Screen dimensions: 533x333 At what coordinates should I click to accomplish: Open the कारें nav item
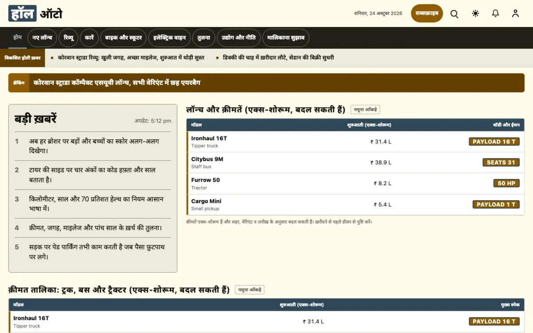tap(89, 38)
